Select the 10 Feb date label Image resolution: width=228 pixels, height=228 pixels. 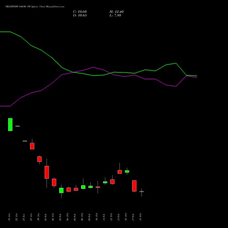point(97,217)
